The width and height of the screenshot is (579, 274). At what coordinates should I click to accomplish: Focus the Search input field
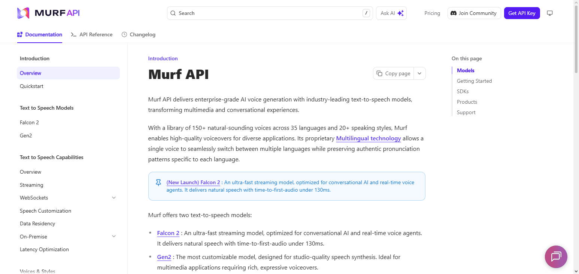(x=270, y=13)
